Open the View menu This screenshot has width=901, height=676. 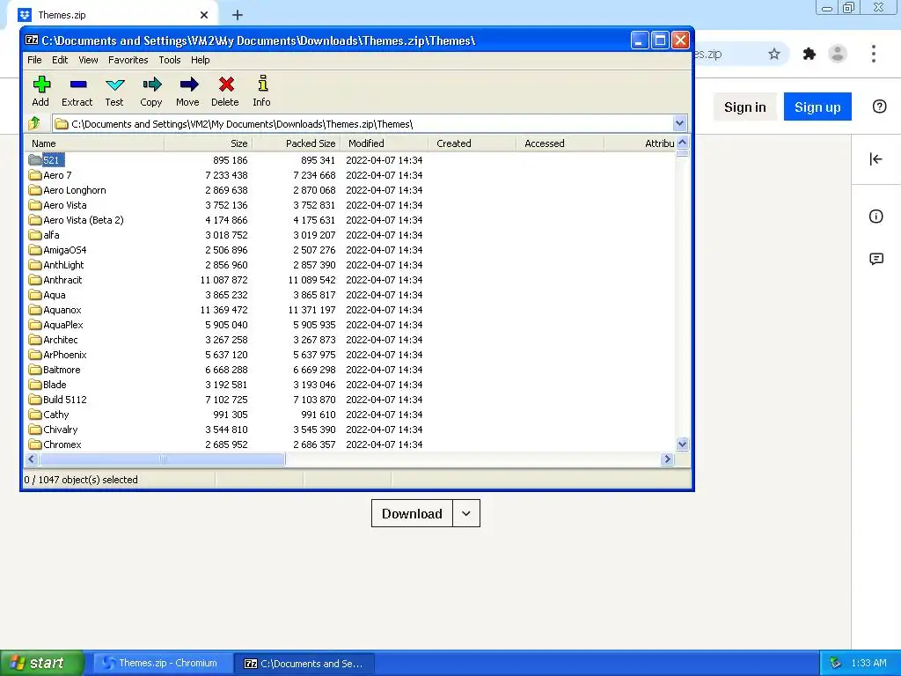[88, 60]
